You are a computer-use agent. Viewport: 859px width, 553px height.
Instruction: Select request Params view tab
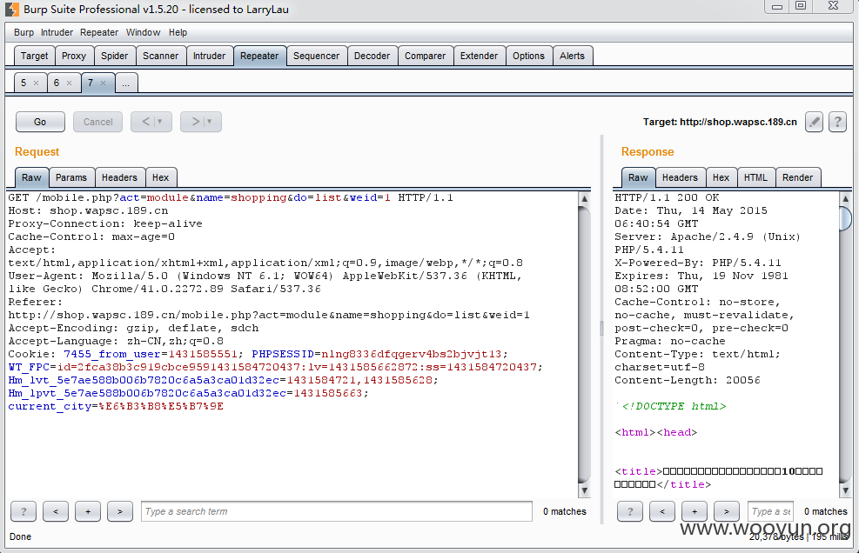tap(71, 177)
